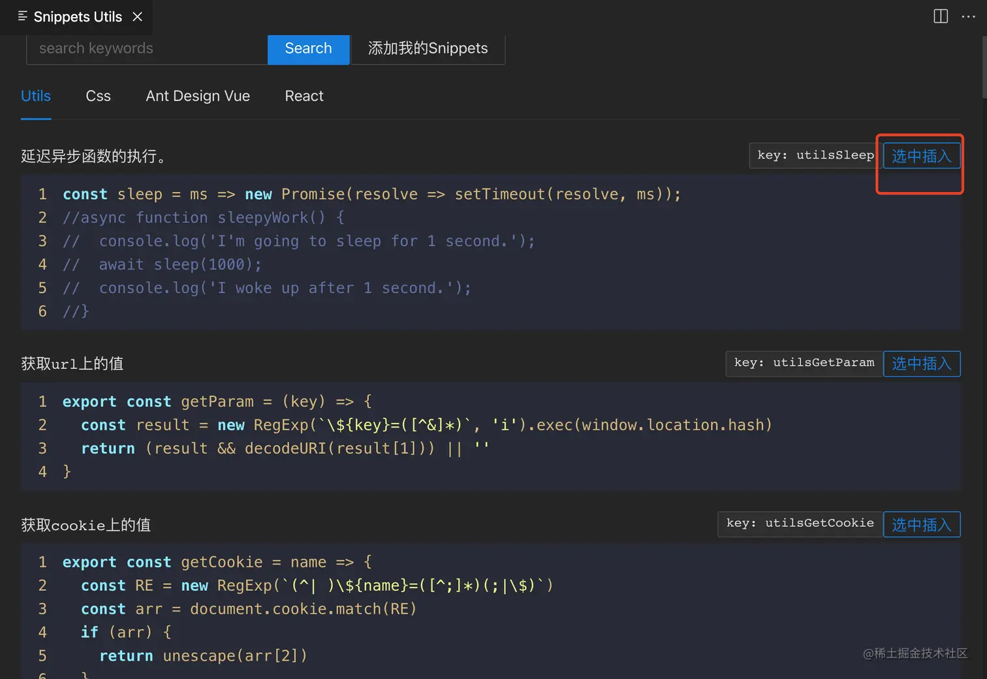This screenshot has width=987, height=679.
Task: Click the export const getCookie line
Action: click(x=217, y=563)
